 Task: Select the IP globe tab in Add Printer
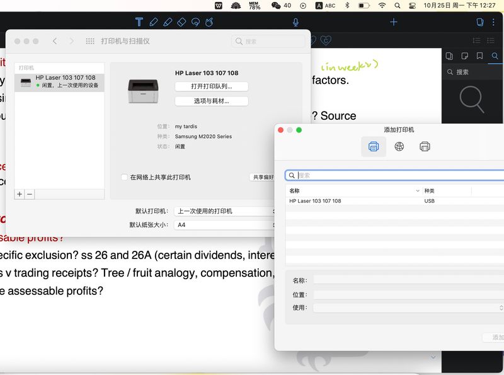tap(399, 147)
